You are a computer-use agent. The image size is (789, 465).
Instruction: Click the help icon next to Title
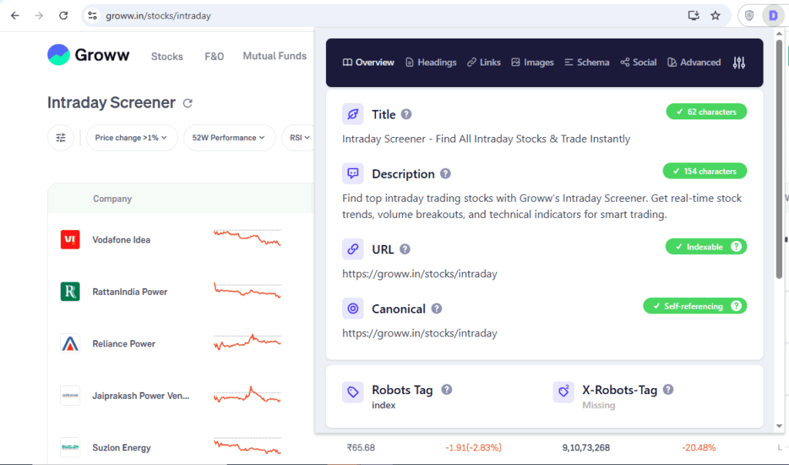[406, 115]
